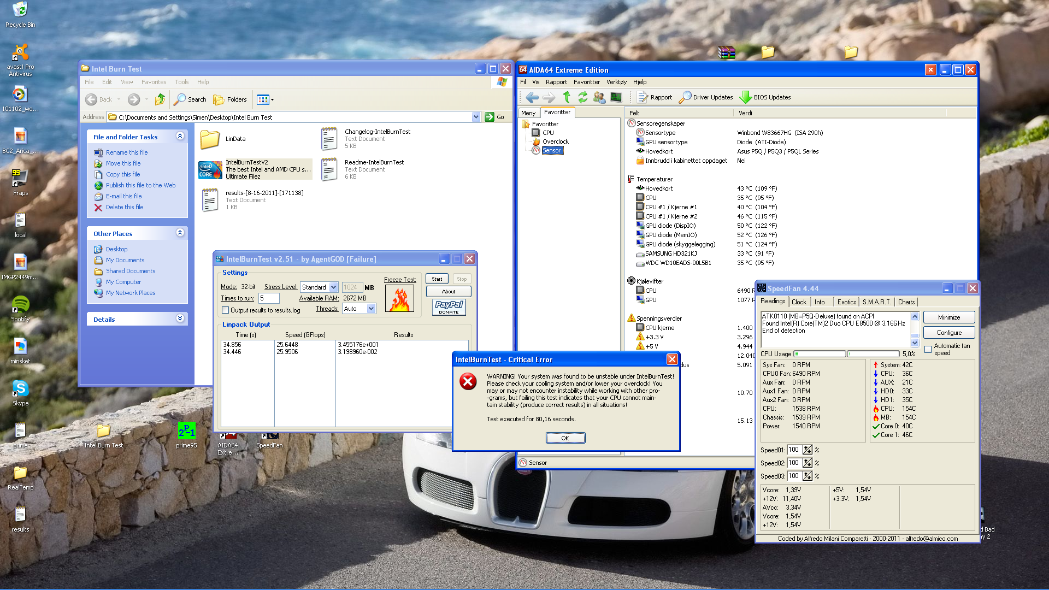Viewport: 1049px width, 590px height.
Task: Click the Start button in IntelBurnTest
Action: [x=437, y=279]
